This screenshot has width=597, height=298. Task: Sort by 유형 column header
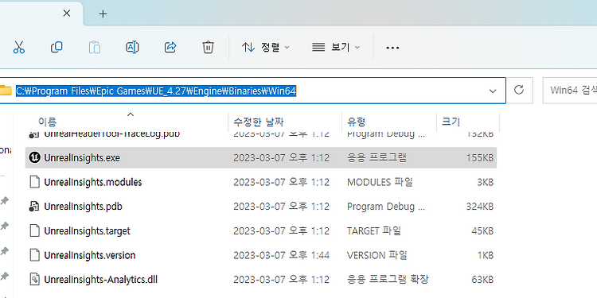click(357, 122)
